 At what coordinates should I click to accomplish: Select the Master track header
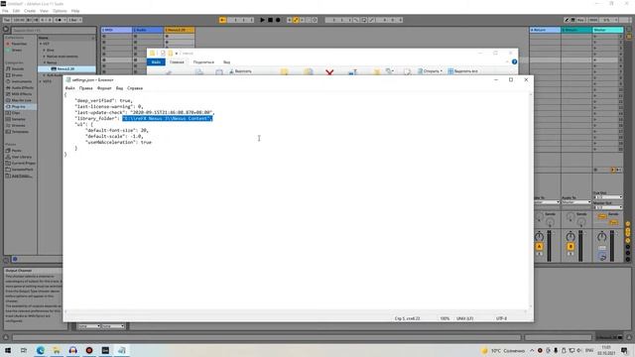[608, 30]
